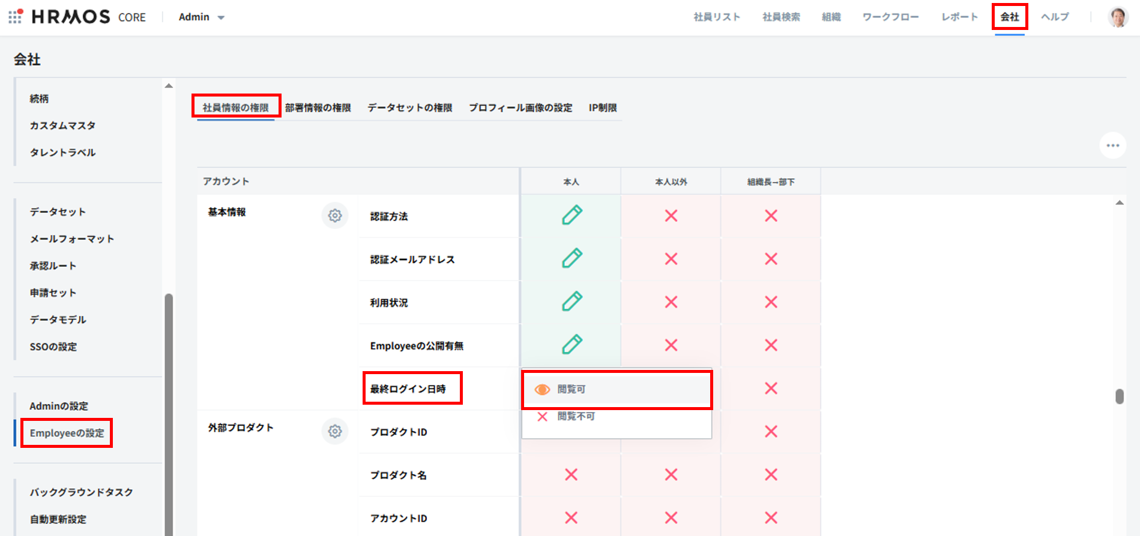Open settings gear for 外部プロダクト
Image resolution: width=1140 pixels, height=536 pixels.
point(335,431)
